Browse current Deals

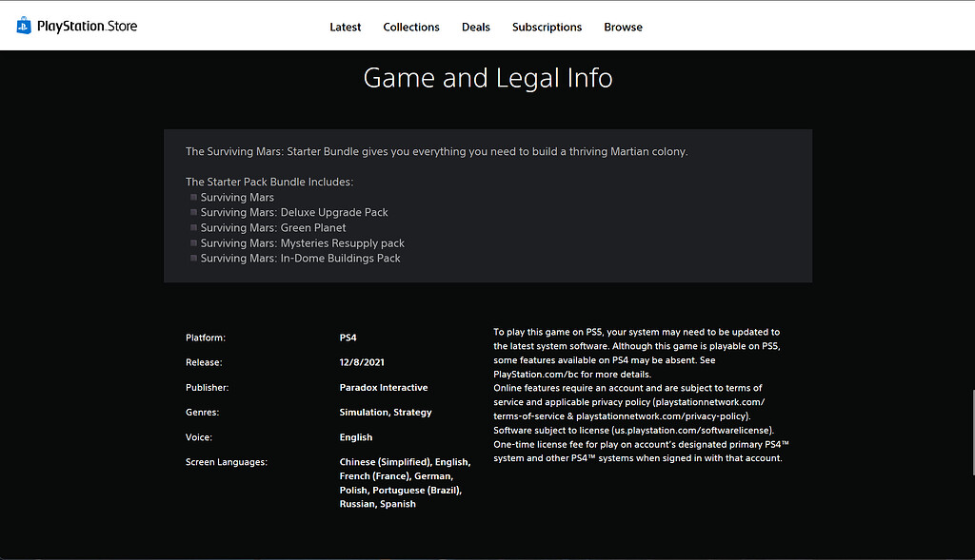[475, 27]
